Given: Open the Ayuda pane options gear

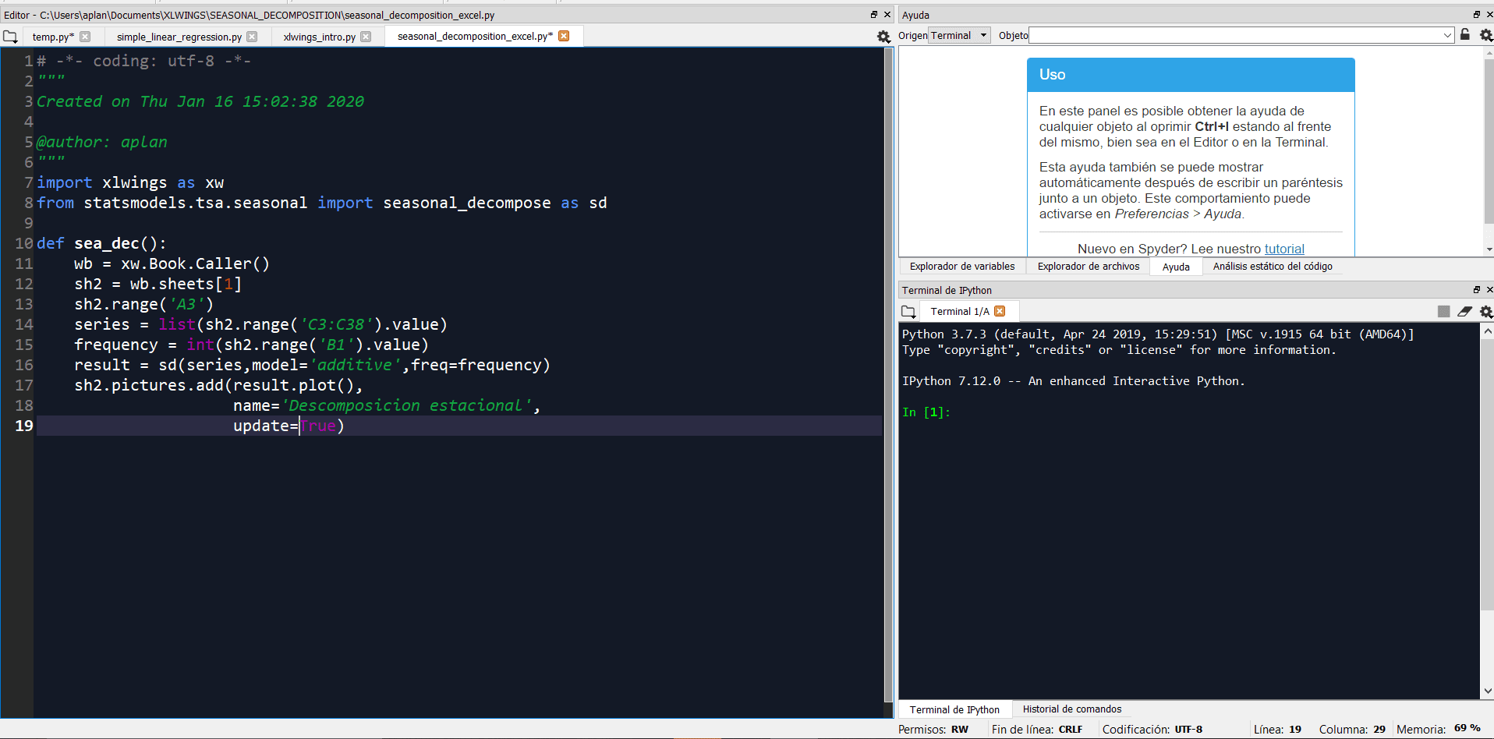Looking at the screenshot, I should click(x=1485, y=35).
